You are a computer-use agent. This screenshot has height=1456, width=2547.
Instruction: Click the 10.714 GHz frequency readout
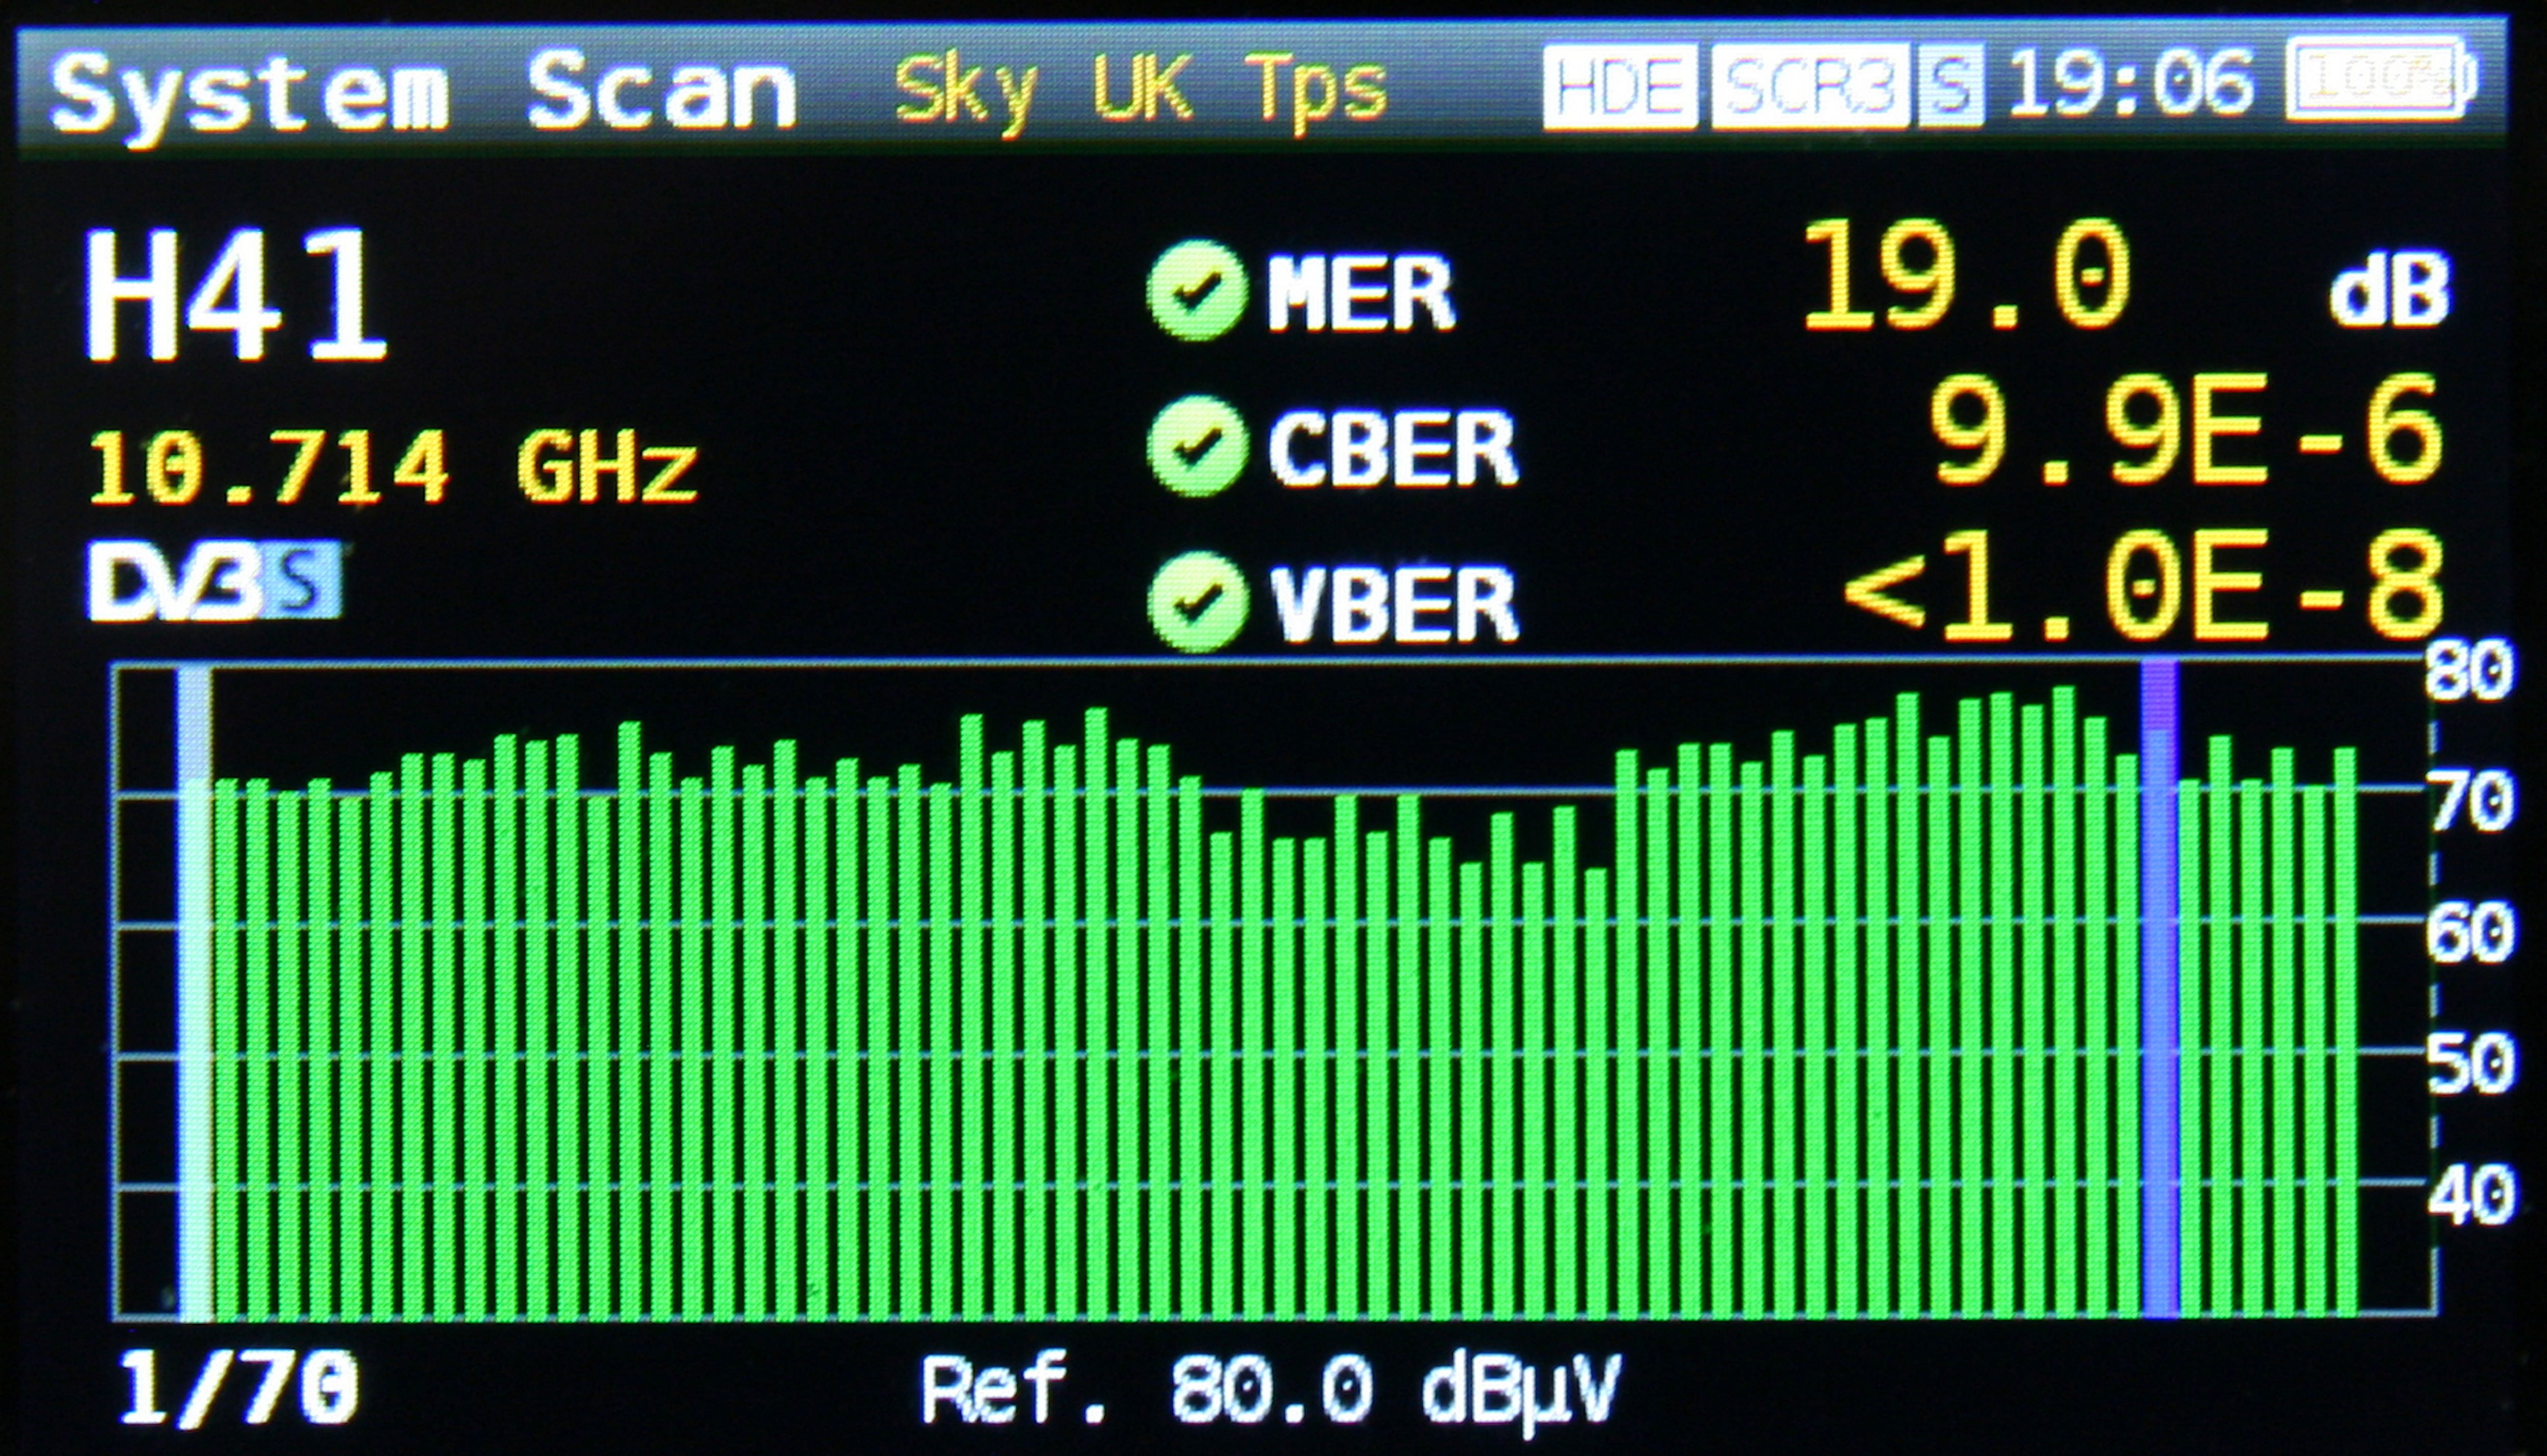(393, 467)
